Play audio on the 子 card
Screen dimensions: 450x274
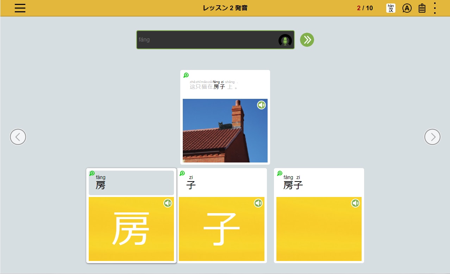(258, 203)
